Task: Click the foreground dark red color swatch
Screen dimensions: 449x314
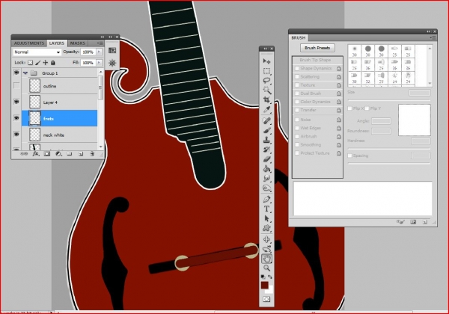Action: coord(264,285)
